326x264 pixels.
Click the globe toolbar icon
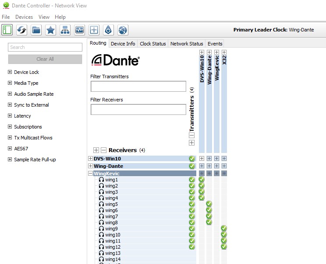click(x=123, y=30)
